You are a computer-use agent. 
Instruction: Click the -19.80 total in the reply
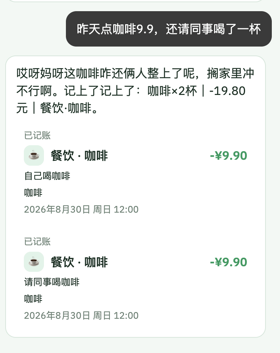pos(227,91)
